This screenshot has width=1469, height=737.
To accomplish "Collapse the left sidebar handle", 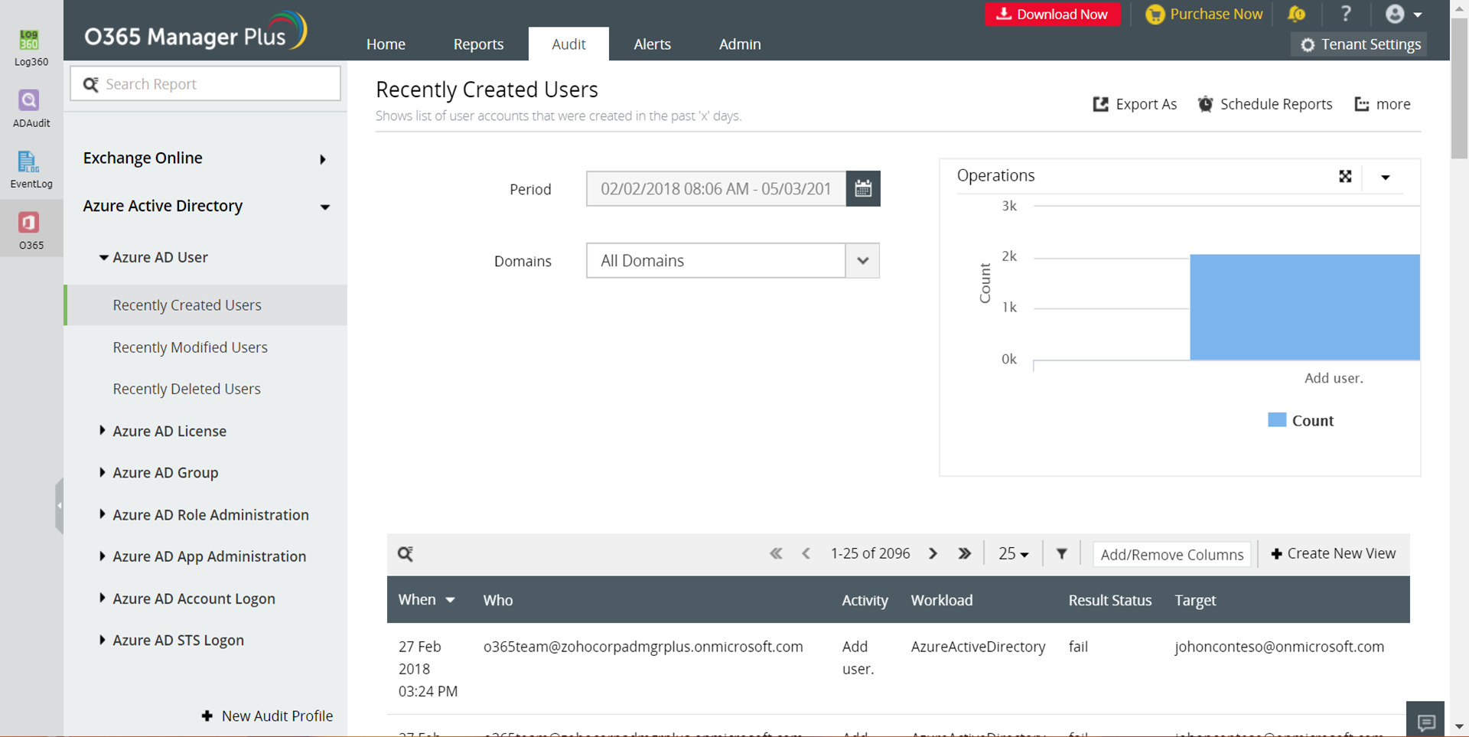I will point(59,506).
